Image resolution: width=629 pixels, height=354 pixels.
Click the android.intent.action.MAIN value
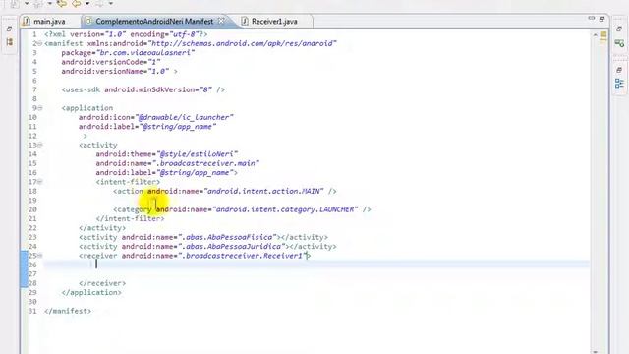pyautogui.click(x=264, y=191)
